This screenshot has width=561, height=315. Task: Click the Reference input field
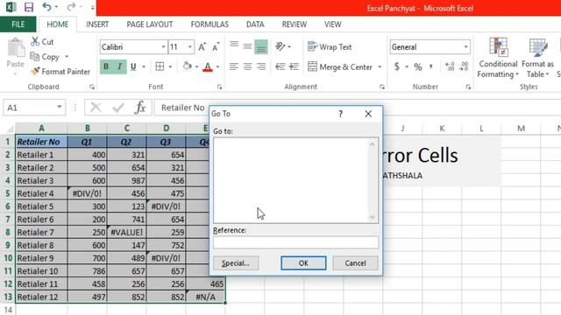point(295,242)
